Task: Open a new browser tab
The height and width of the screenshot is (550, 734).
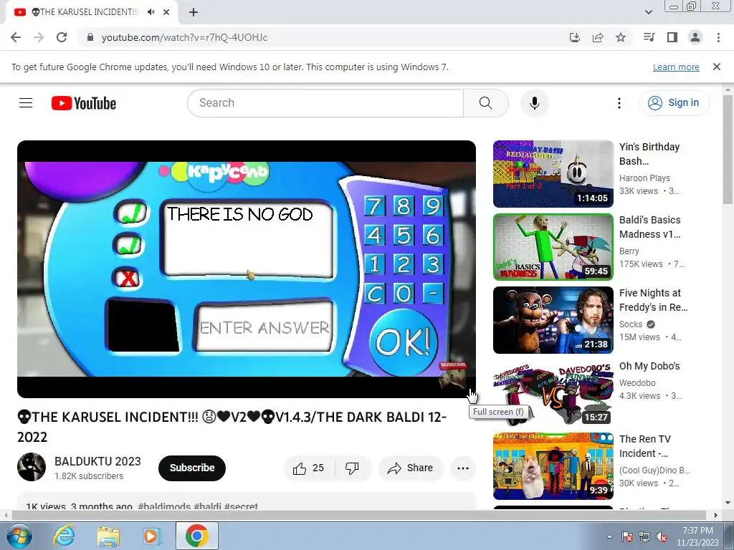Action: 194,12
